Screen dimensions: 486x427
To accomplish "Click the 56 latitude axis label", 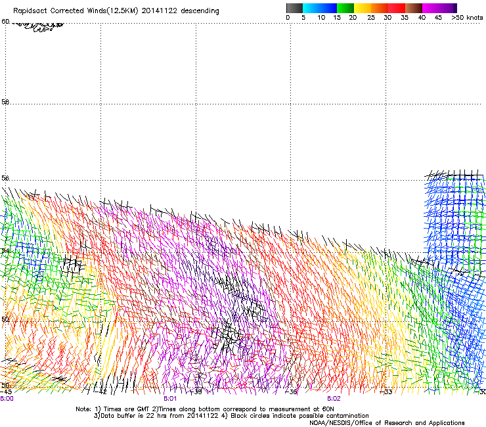I will pos(5,178).
